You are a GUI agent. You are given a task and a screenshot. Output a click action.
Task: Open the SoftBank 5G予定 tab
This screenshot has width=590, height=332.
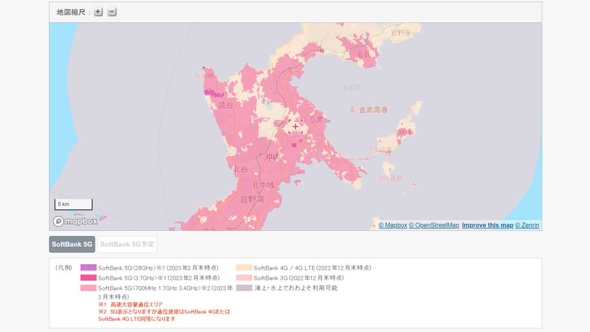[127, 244]
